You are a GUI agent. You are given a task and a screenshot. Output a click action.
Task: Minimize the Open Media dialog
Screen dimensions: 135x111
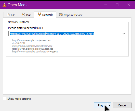[x=106, y=5]
